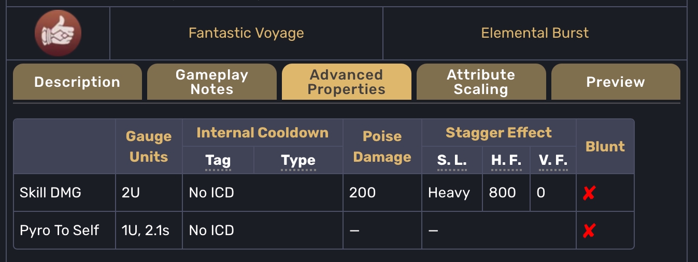Click the Fantastic Voyage talent link
The height and width of the screenshot is (262, 698).
click(x=246, y=34)
